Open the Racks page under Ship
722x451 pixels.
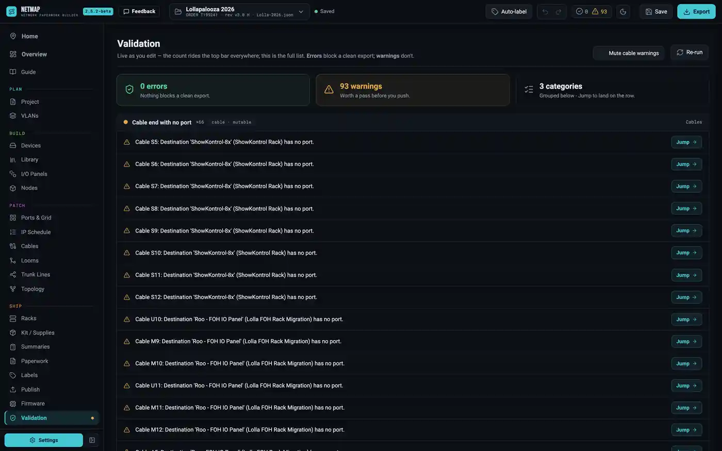pyautogui.click(x=52, y=318)
